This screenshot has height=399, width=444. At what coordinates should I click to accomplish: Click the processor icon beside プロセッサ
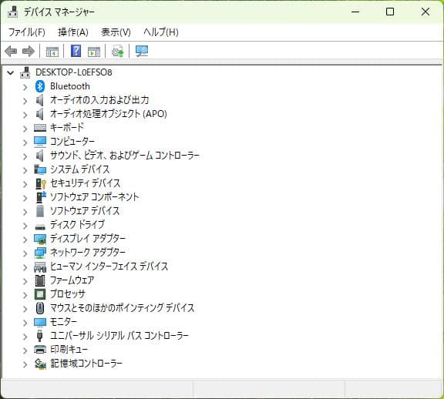[x=40, y=294]
